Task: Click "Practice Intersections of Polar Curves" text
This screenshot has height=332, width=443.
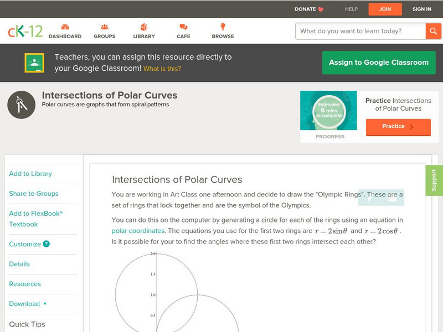Action: 398,105
